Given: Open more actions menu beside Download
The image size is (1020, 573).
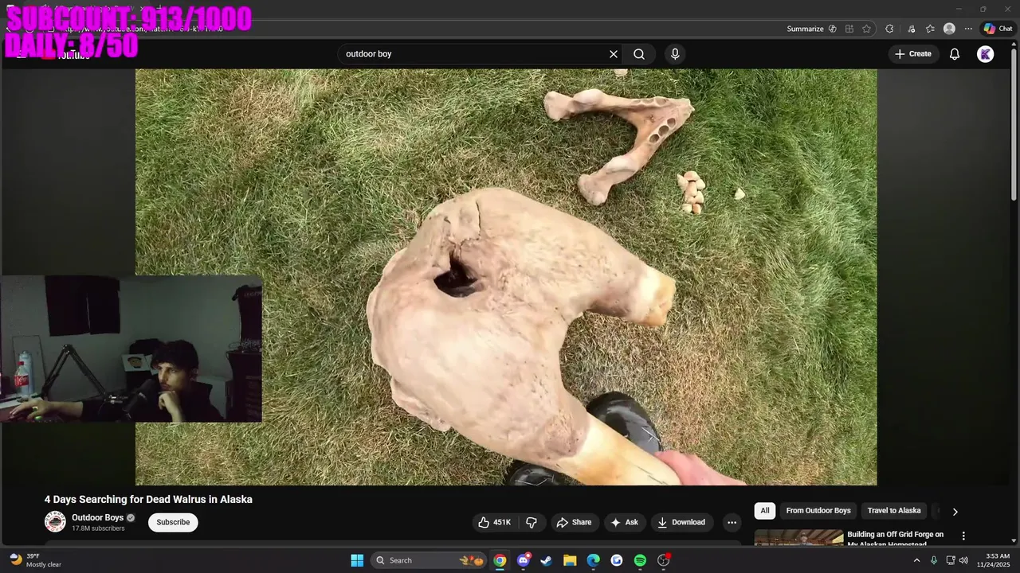Looking at the screenshot, I should (732, 522).
